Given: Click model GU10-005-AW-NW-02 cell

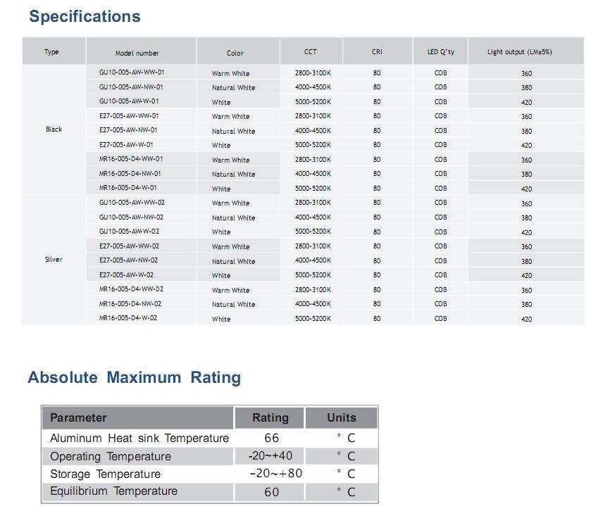Looking at the screenshot, I should [132, 217].
